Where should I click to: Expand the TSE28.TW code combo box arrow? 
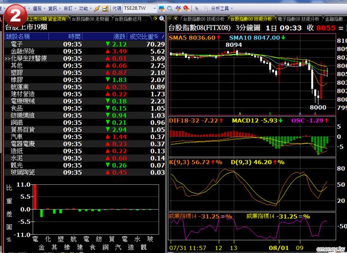(x=155, y=8)
